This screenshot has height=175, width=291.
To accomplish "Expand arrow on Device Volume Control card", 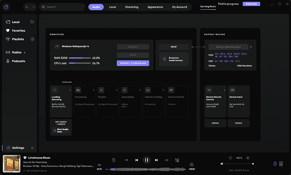I will tap(224, 90).
